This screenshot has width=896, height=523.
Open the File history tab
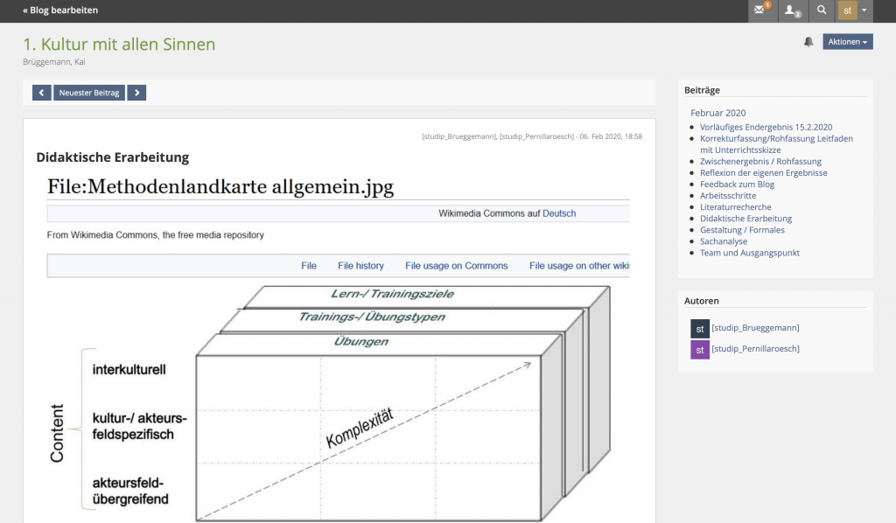click(360, 266)
